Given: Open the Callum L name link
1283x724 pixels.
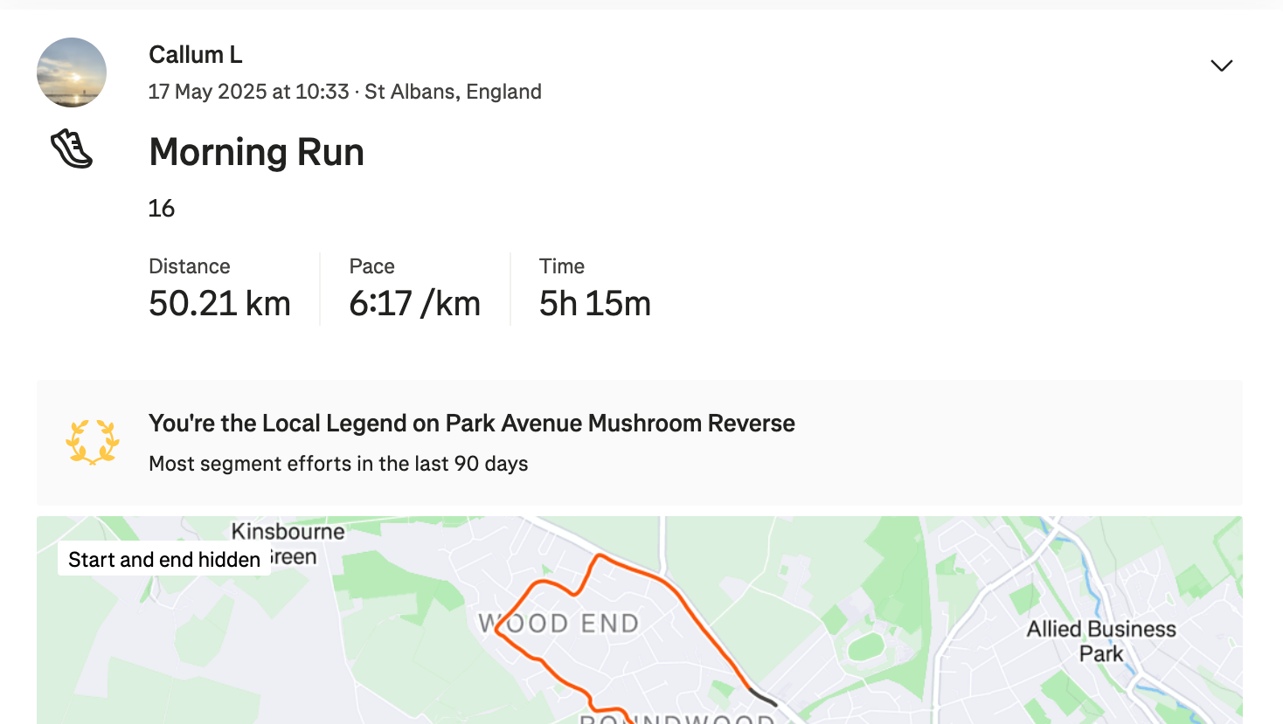Looking at the screenshot, I should pos(196,55).
